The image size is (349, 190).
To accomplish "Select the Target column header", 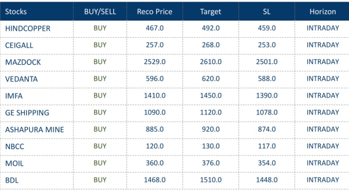I will tap(210, 12).
